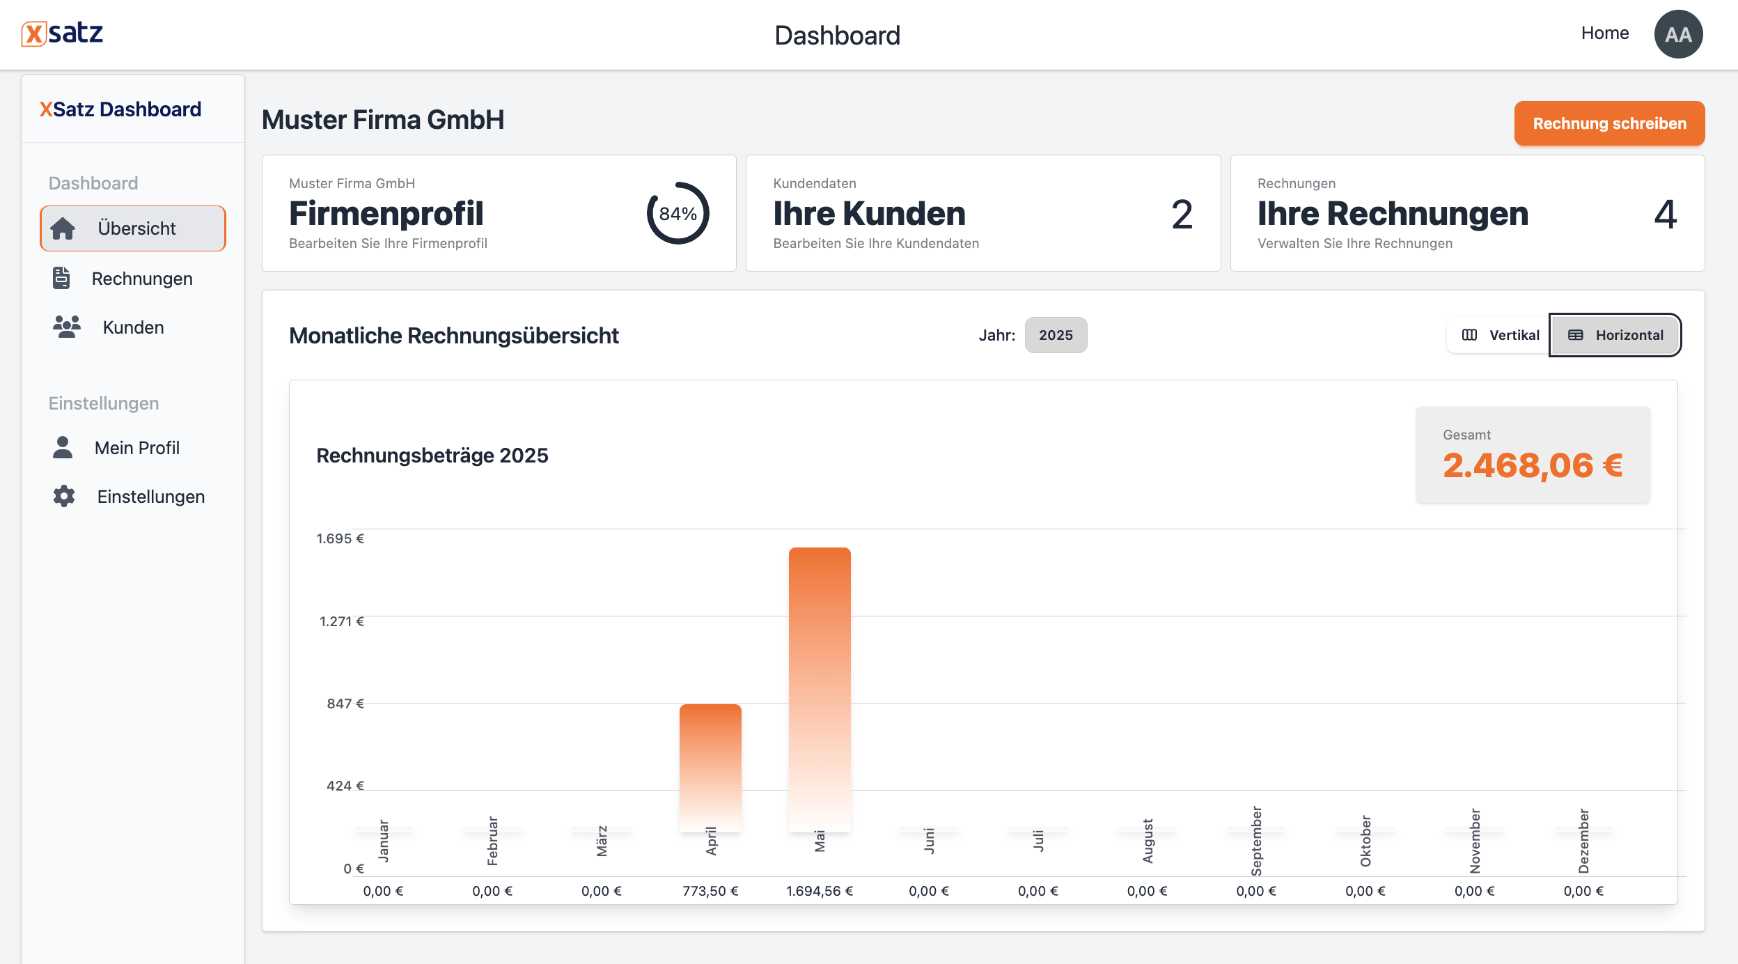Image resolution: width=1738 pixels, height=964 pixels.
Task: Click the home icon next to Übersicht
Action: point(63,228)
